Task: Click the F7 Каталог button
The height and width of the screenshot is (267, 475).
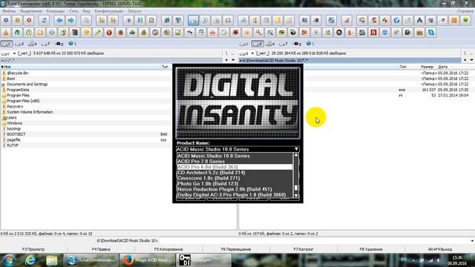Action: tap(304, 249)
